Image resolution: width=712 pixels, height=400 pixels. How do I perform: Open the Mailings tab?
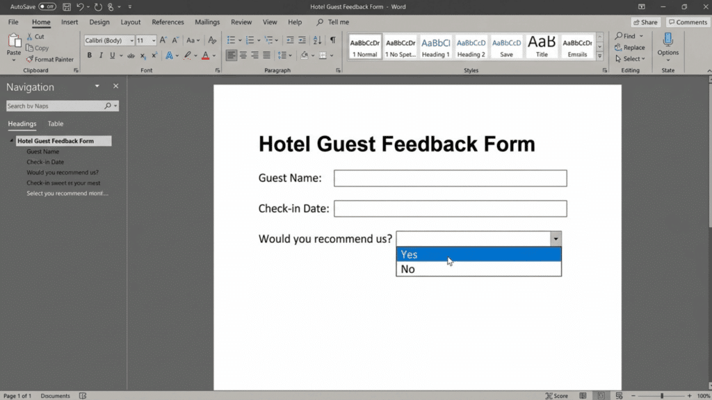click(x=207, y=22)
